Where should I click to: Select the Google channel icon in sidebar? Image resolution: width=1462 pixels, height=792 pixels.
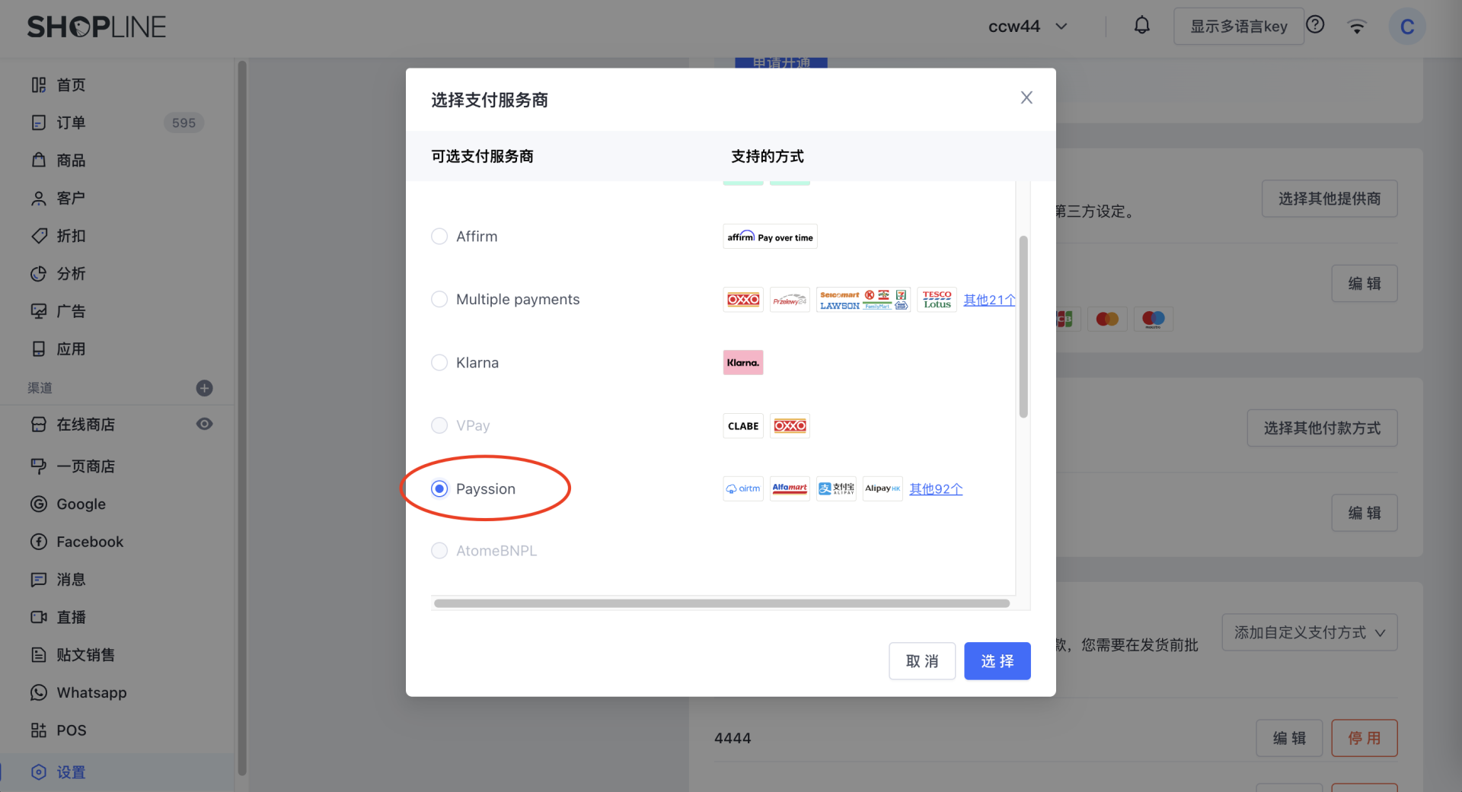(x=80, y=504)
